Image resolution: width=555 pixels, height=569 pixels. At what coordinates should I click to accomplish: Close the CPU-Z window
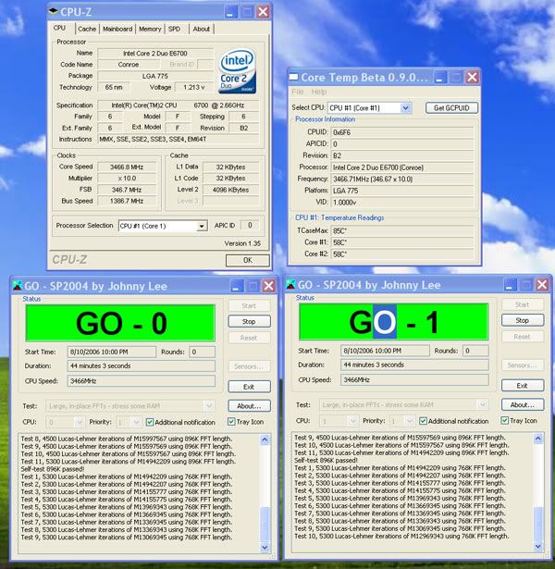263,12
